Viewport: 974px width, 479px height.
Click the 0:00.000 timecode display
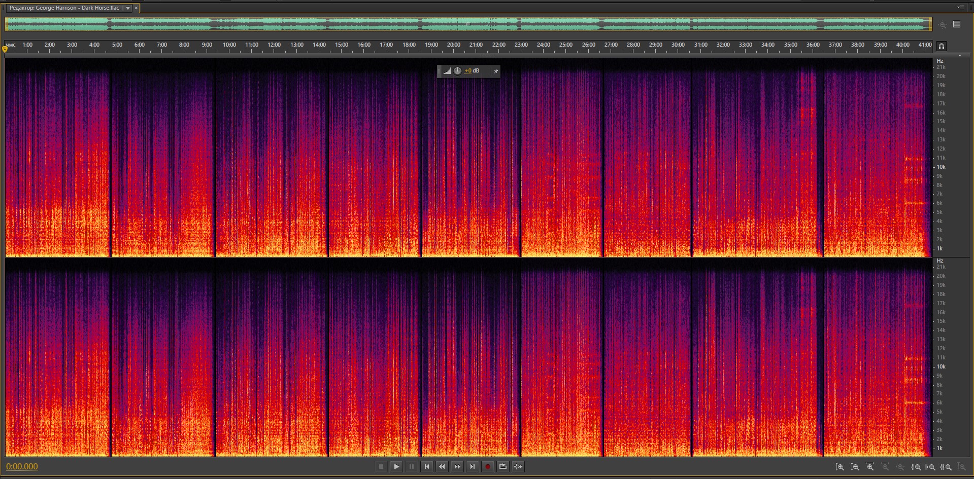pos(22,467)
